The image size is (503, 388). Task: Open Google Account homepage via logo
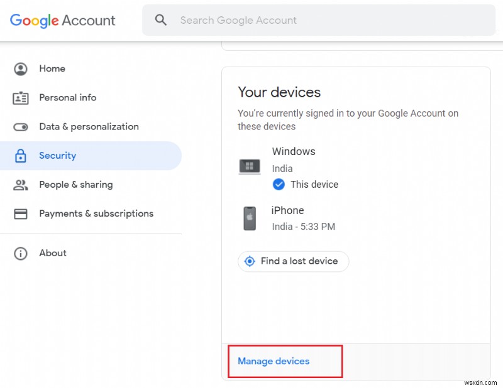pyautogui.click(x=62, y=20)
